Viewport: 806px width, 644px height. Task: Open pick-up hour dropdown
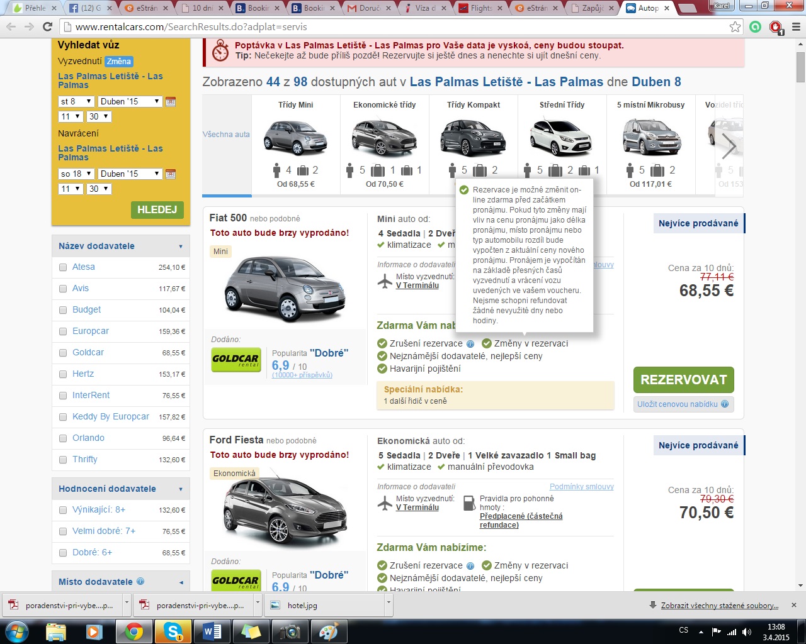[x=71, y=116]
